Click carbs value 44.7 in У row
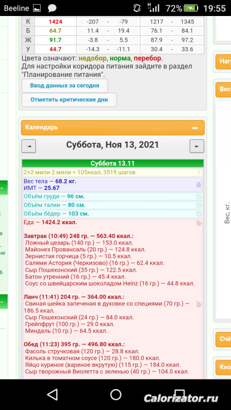Image resolution: width=231 pixels, height=410 pixels. [x=55, y=49]
